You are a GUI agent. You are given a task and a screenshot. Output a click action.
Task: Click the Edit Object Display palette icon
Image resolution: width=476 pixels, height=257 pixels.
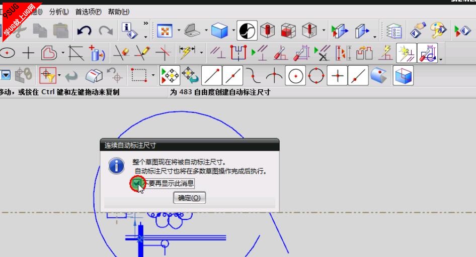[x=438, y=31]
